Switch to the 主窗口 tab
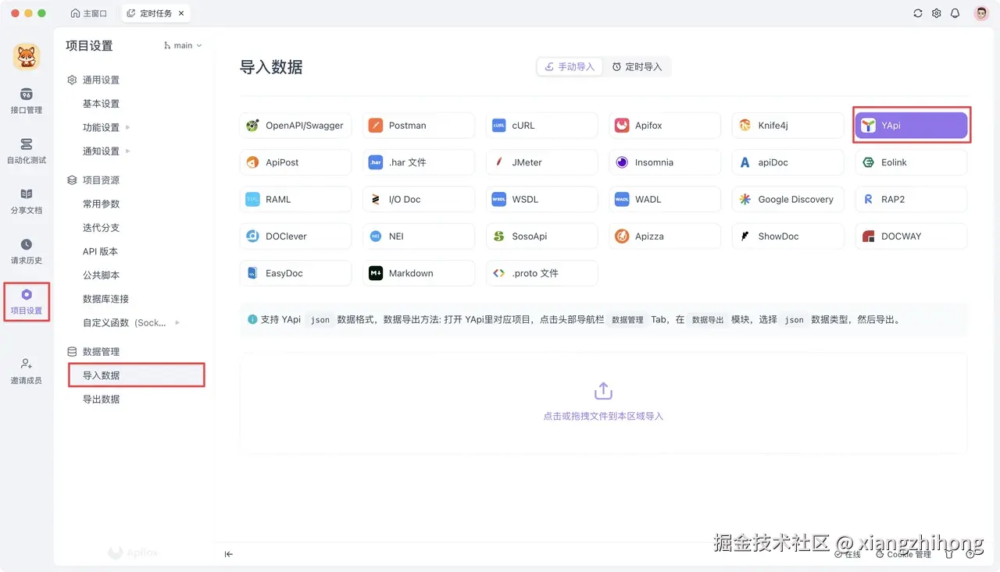Screen dimensions: 1000x572 point(88,13)
